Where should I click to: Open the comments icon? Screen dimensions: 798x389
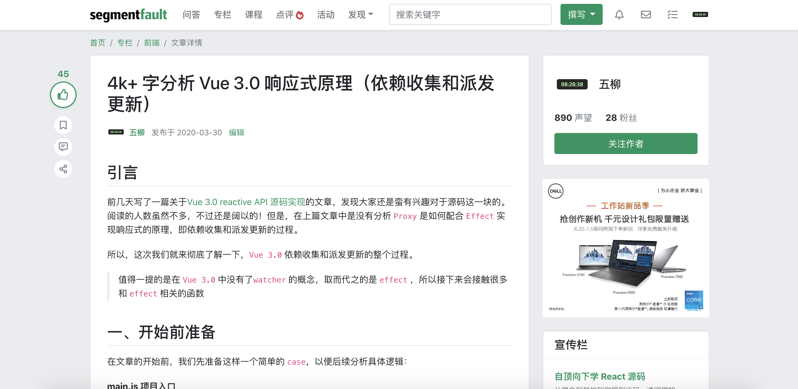click(x=63, y=147)
